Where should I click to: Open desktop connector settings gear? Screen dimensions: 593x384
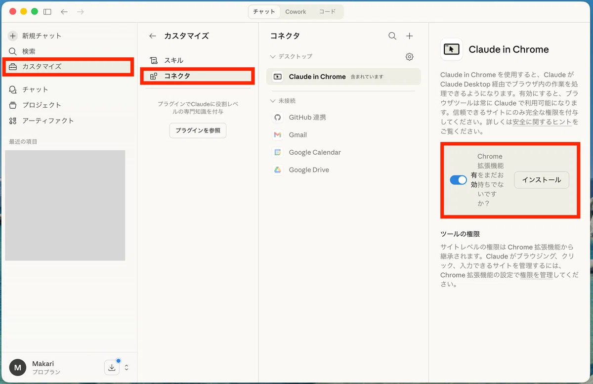click(x=409, y=57)
